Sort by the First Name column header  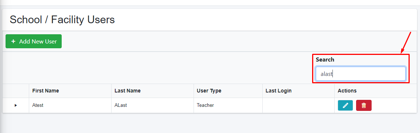[x=45, y=91]
